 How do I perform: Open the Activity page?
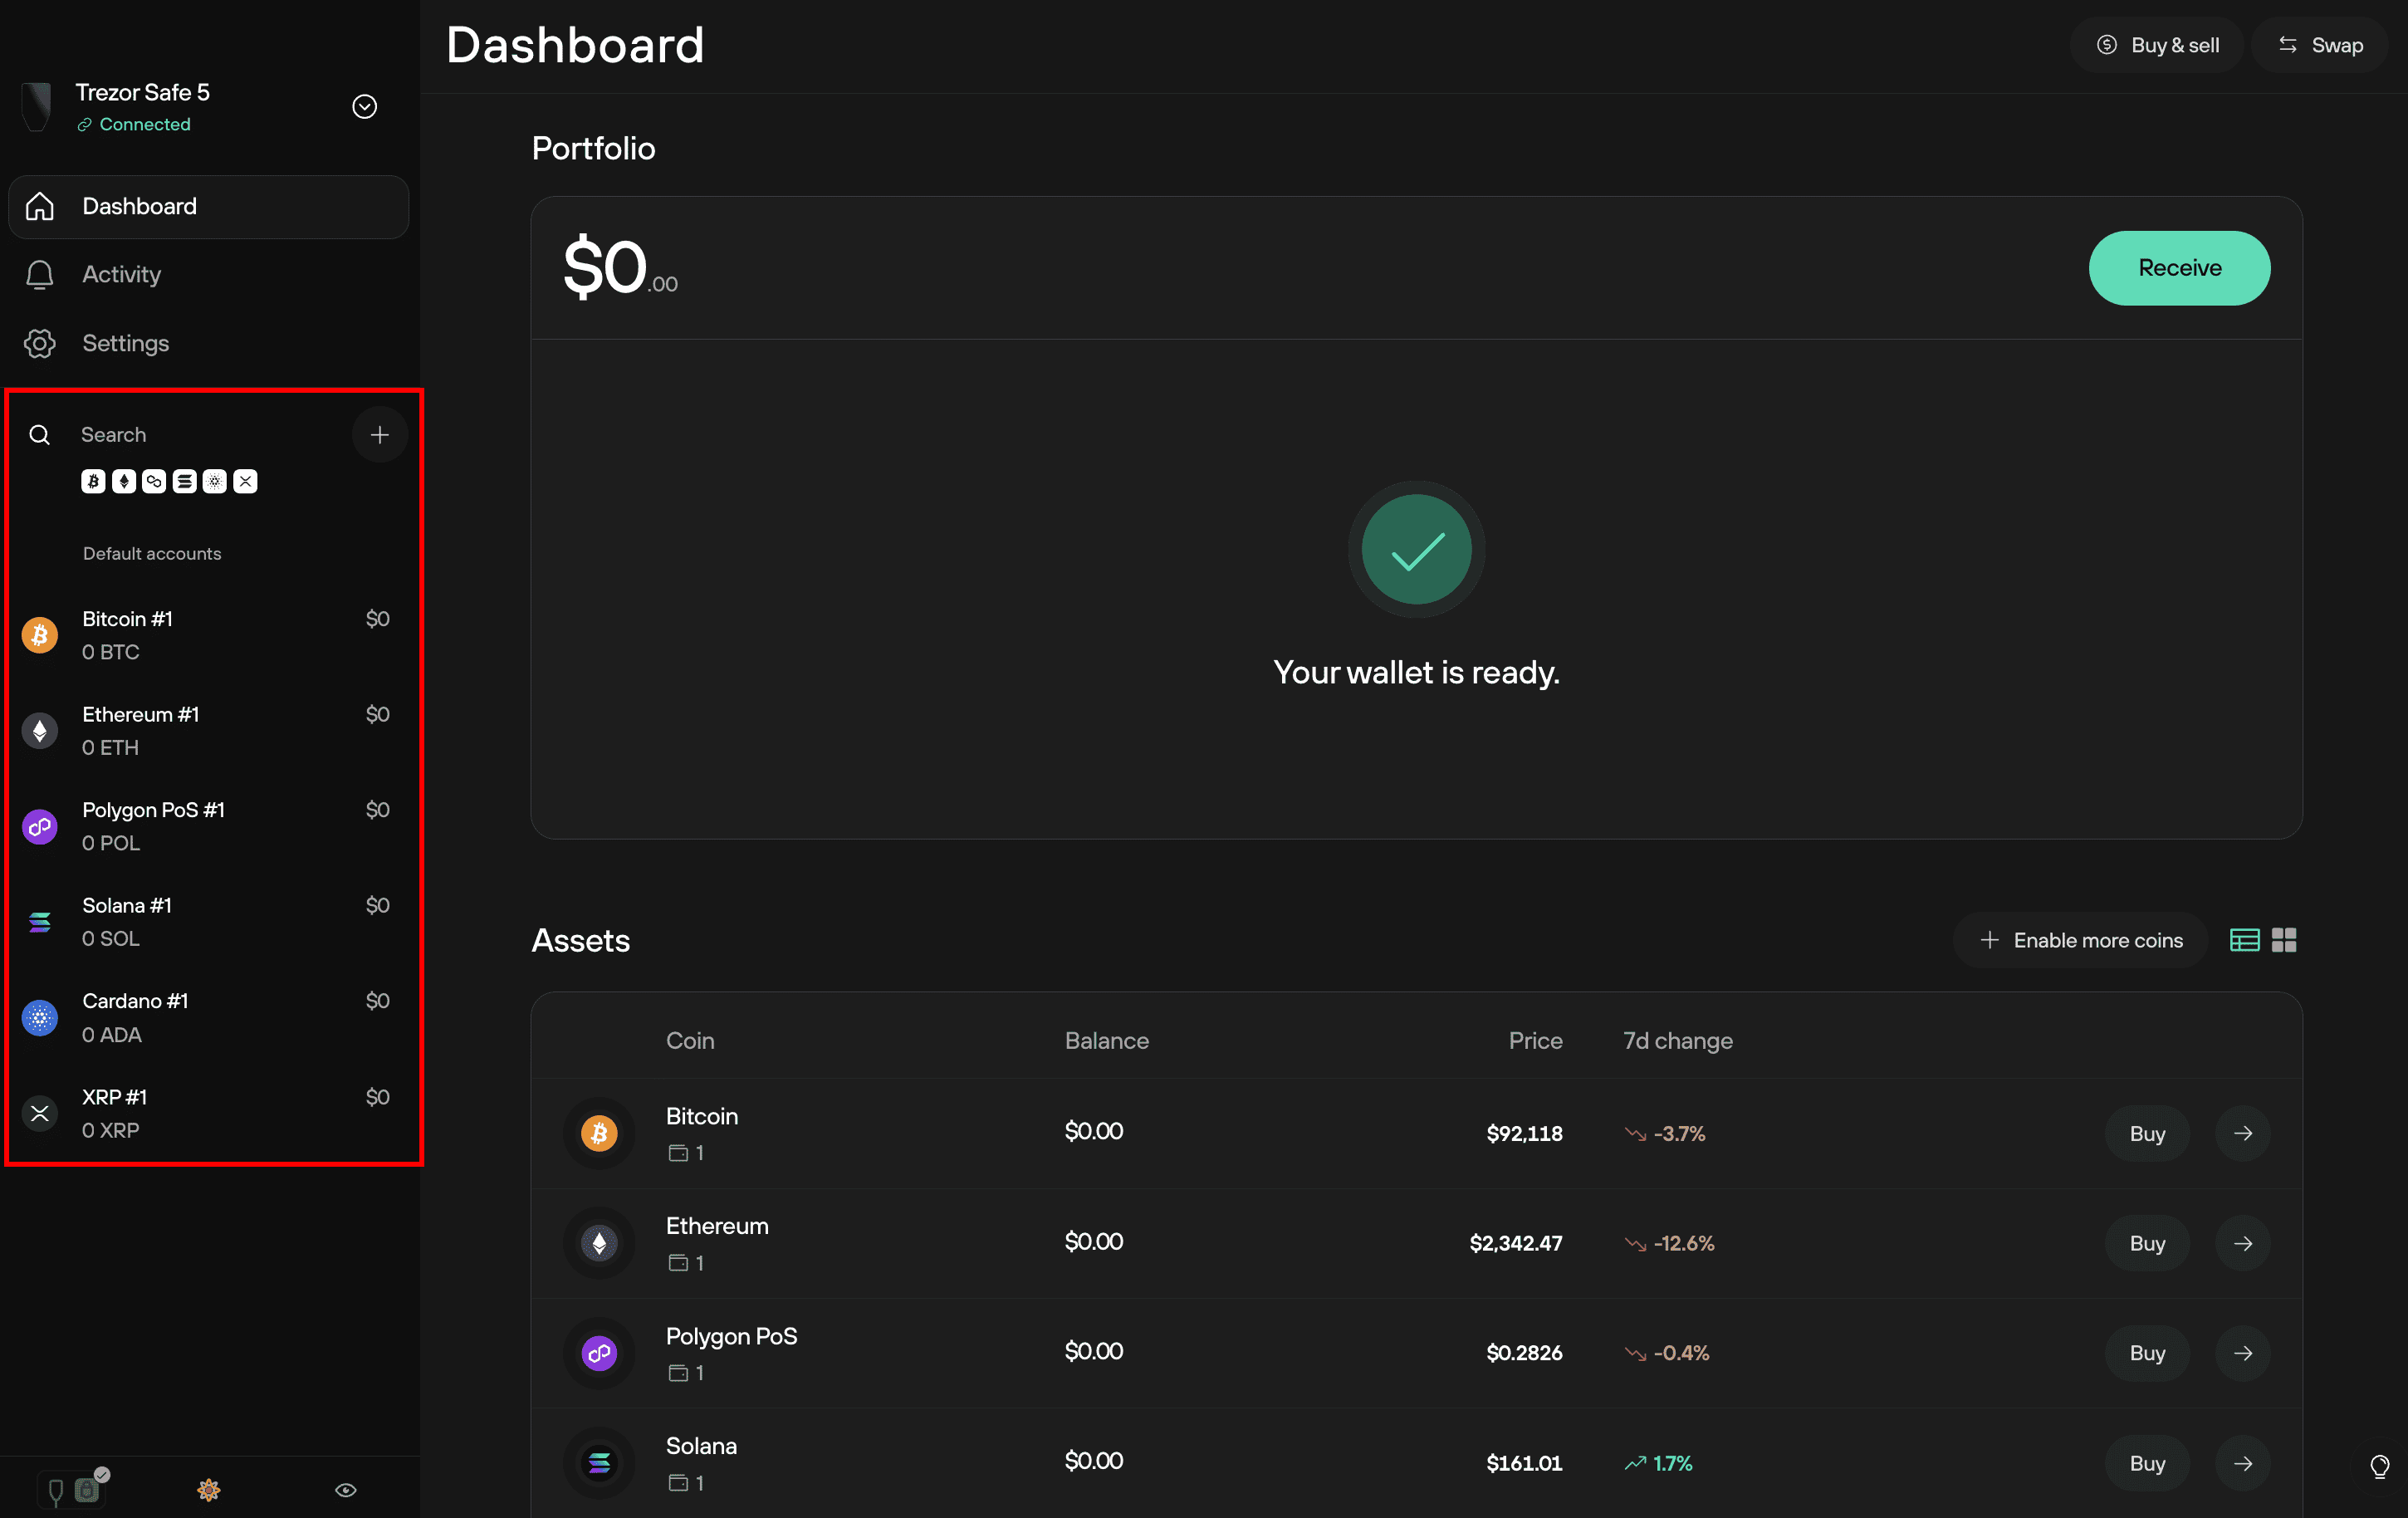[x=208, y=274]
